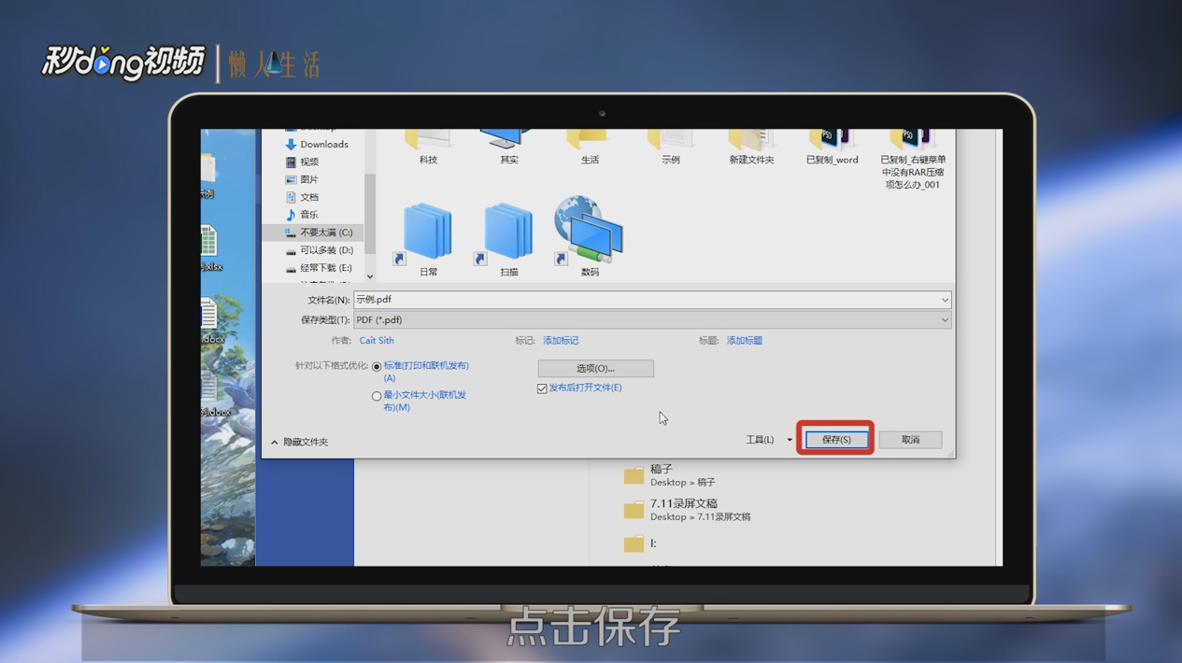Viewport: 1182px width, 663px height.
Task: Open the 已复制_右键菜单 folder
Action: (913, 159)
